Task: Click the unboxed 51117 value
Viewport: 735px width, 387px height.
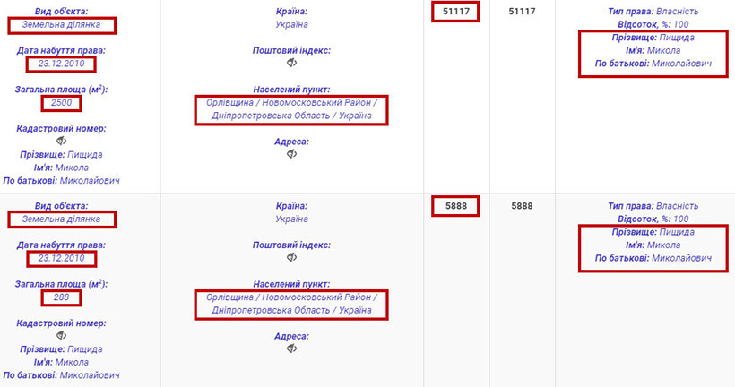Action: (x=521, y=12)
